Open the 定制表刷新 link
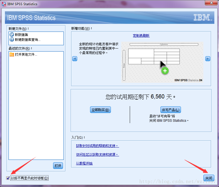This screenshot has width=219, height=187. point(141,36)
